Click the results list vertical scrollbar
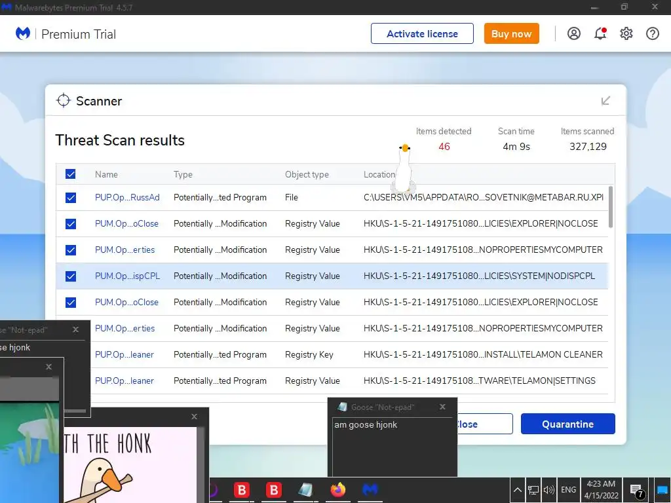Screen dimensions: 671x503 coord(610,207)
